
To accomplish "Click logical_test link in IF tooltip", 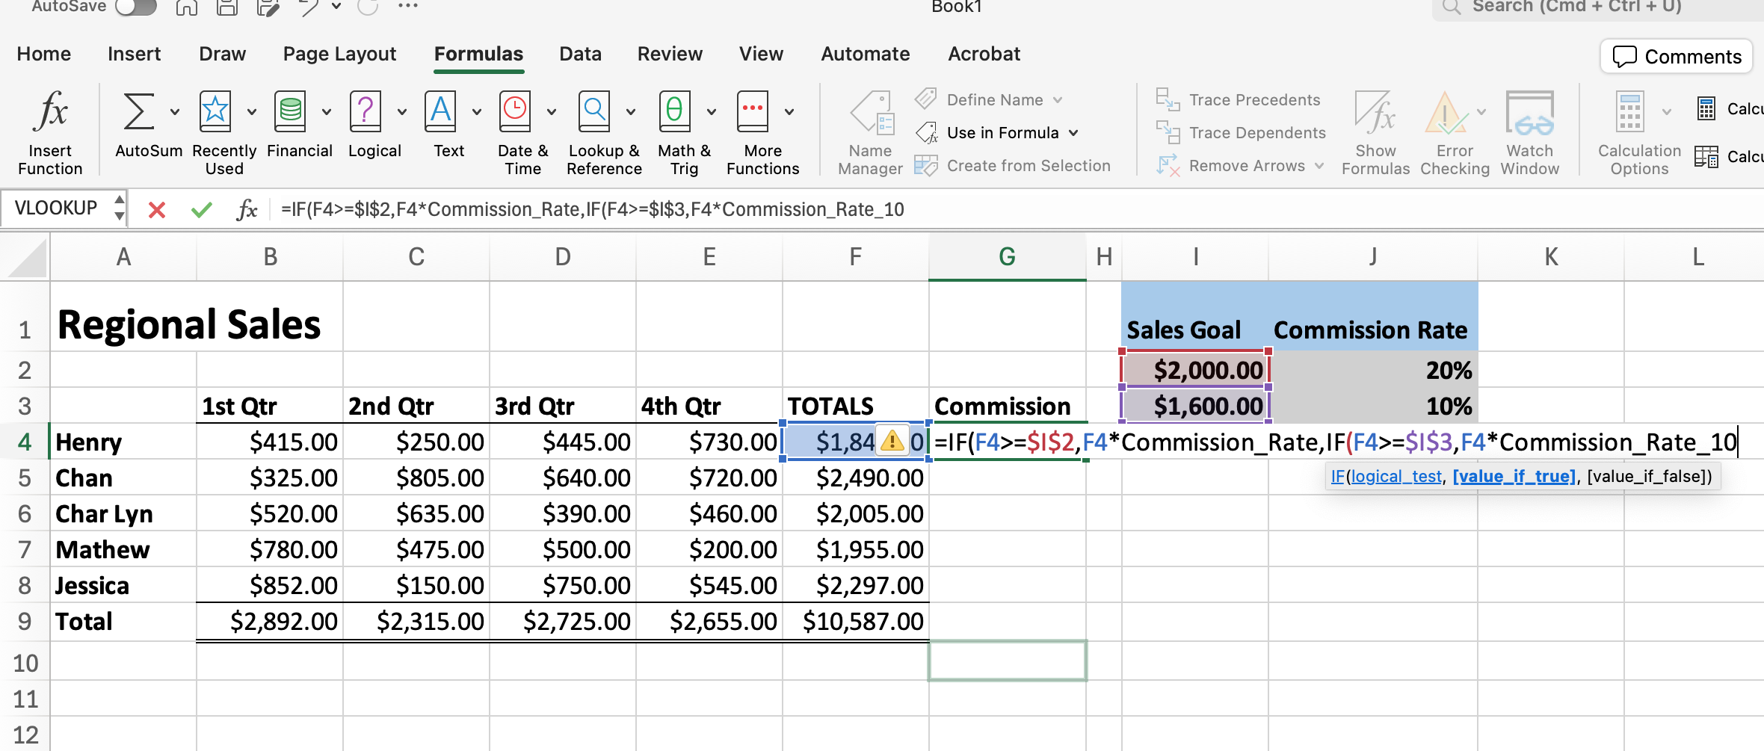I will (1396, 477).
